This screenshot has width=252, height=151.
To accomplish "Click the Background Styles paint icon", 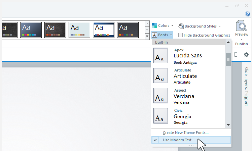I will [x=181, y=26].
